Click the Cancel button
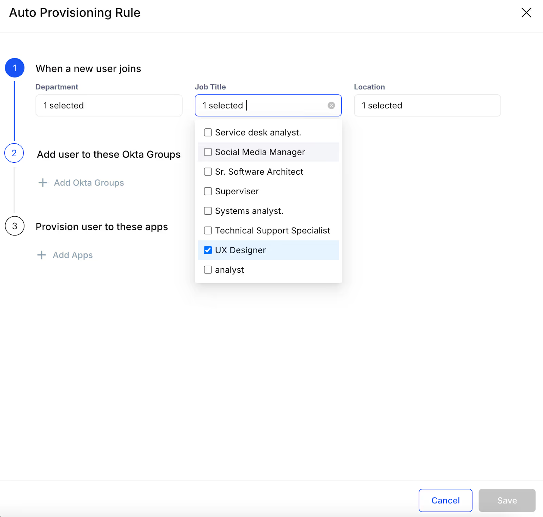This screenshot has height=517, width=543. 445,500
